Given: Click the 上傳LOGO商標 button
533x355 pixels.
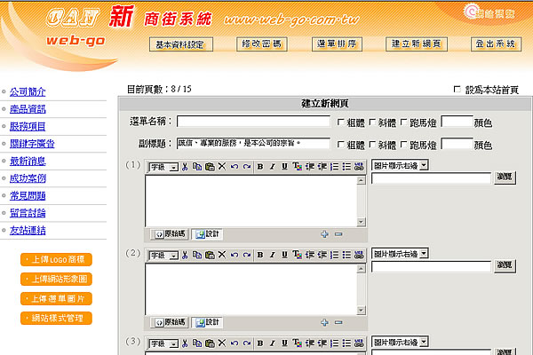Looking at the screenshot, I should coord(57,259).
